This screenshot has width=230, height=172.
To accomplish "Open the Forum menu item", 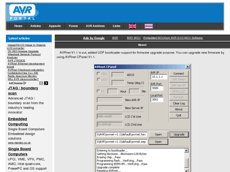I will click(73, 26).
